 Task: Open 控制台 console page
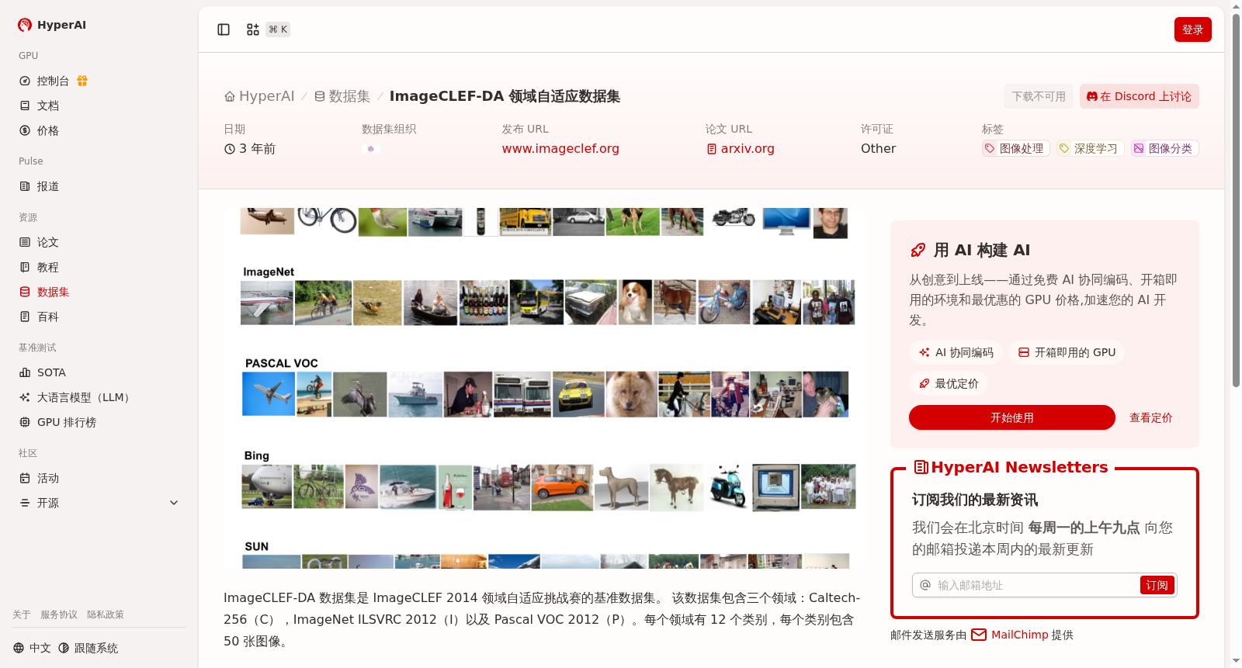point(53,81)
